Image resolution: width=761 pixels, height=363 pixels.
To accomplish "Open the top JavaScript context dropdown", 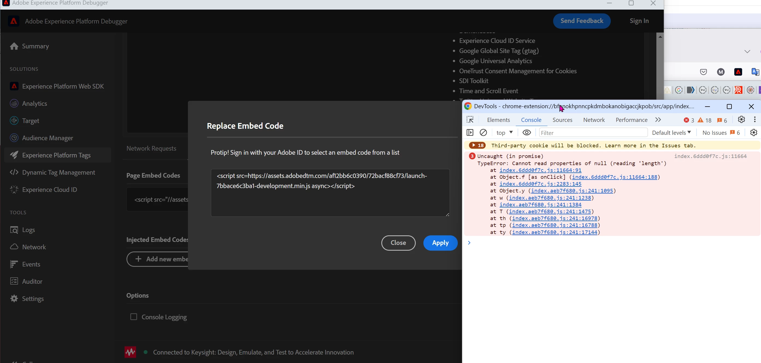I will (x=505, y=133).
